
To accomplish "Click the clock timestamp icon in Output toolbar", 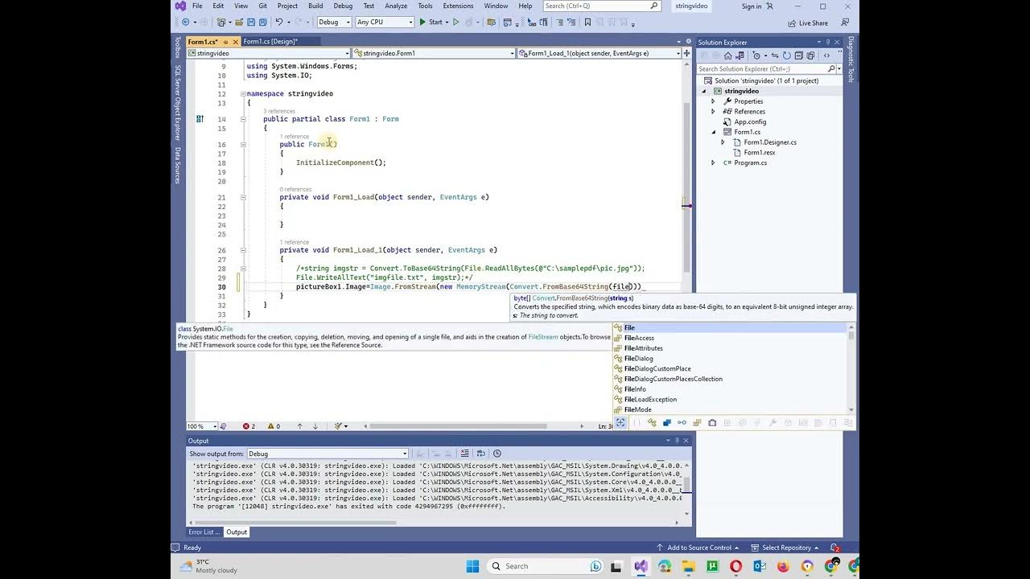I will click(x=497, y=454).
